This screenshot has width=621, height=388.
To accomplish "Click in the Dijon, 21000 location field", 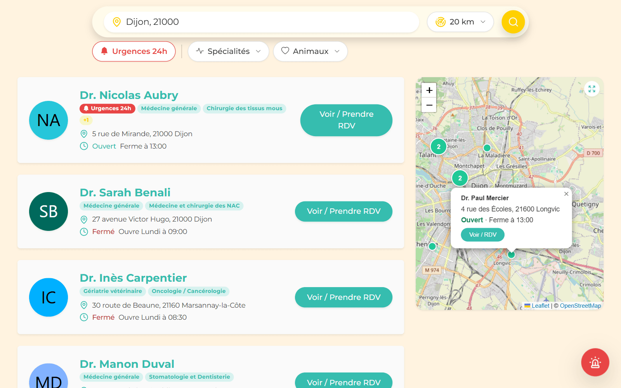I will click(261, 22).
